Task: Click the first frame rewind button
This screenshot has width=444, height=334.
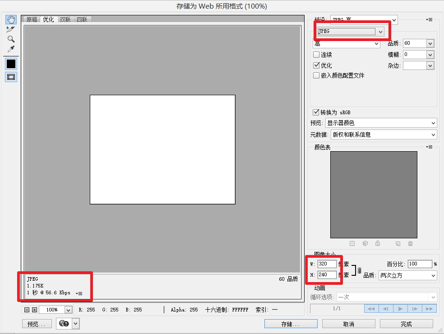Action: [371, 309]
